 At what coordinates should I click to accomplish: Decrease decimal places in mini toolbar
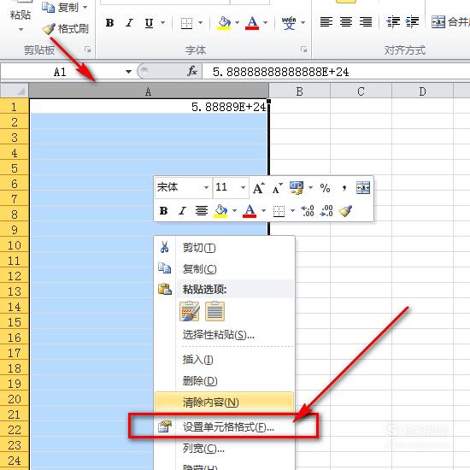(326, 211)
